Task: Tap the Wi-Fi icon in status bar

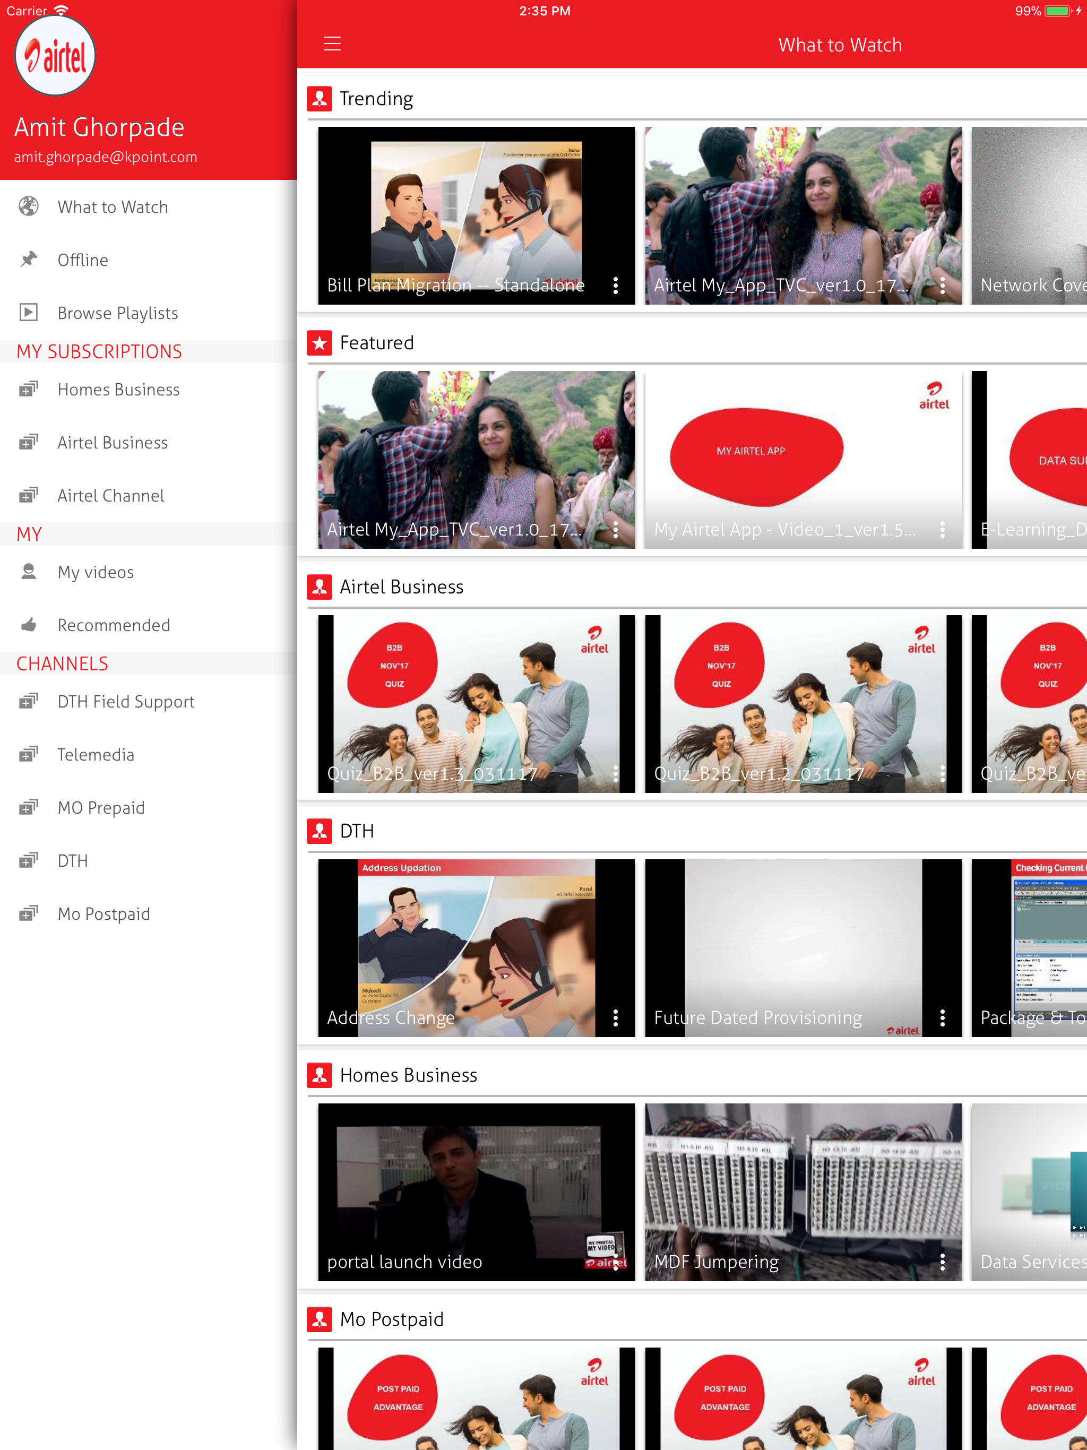Action: click(61, 10)
